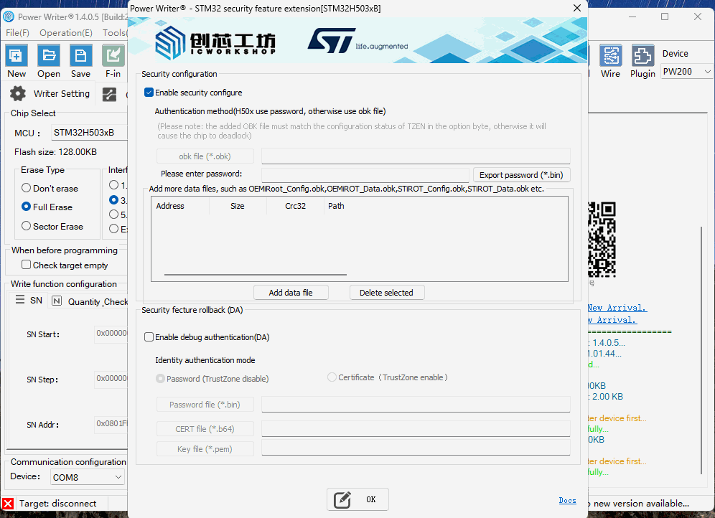Open the Plugin toolbar icon

coord(642,56)
